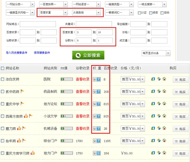
Task: Tick the 认证 checkbox
Action: click(x=139, y=13)
